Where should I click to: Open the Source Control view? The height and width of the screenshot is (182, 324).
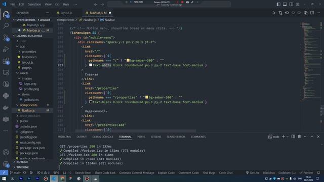[6, 37]
